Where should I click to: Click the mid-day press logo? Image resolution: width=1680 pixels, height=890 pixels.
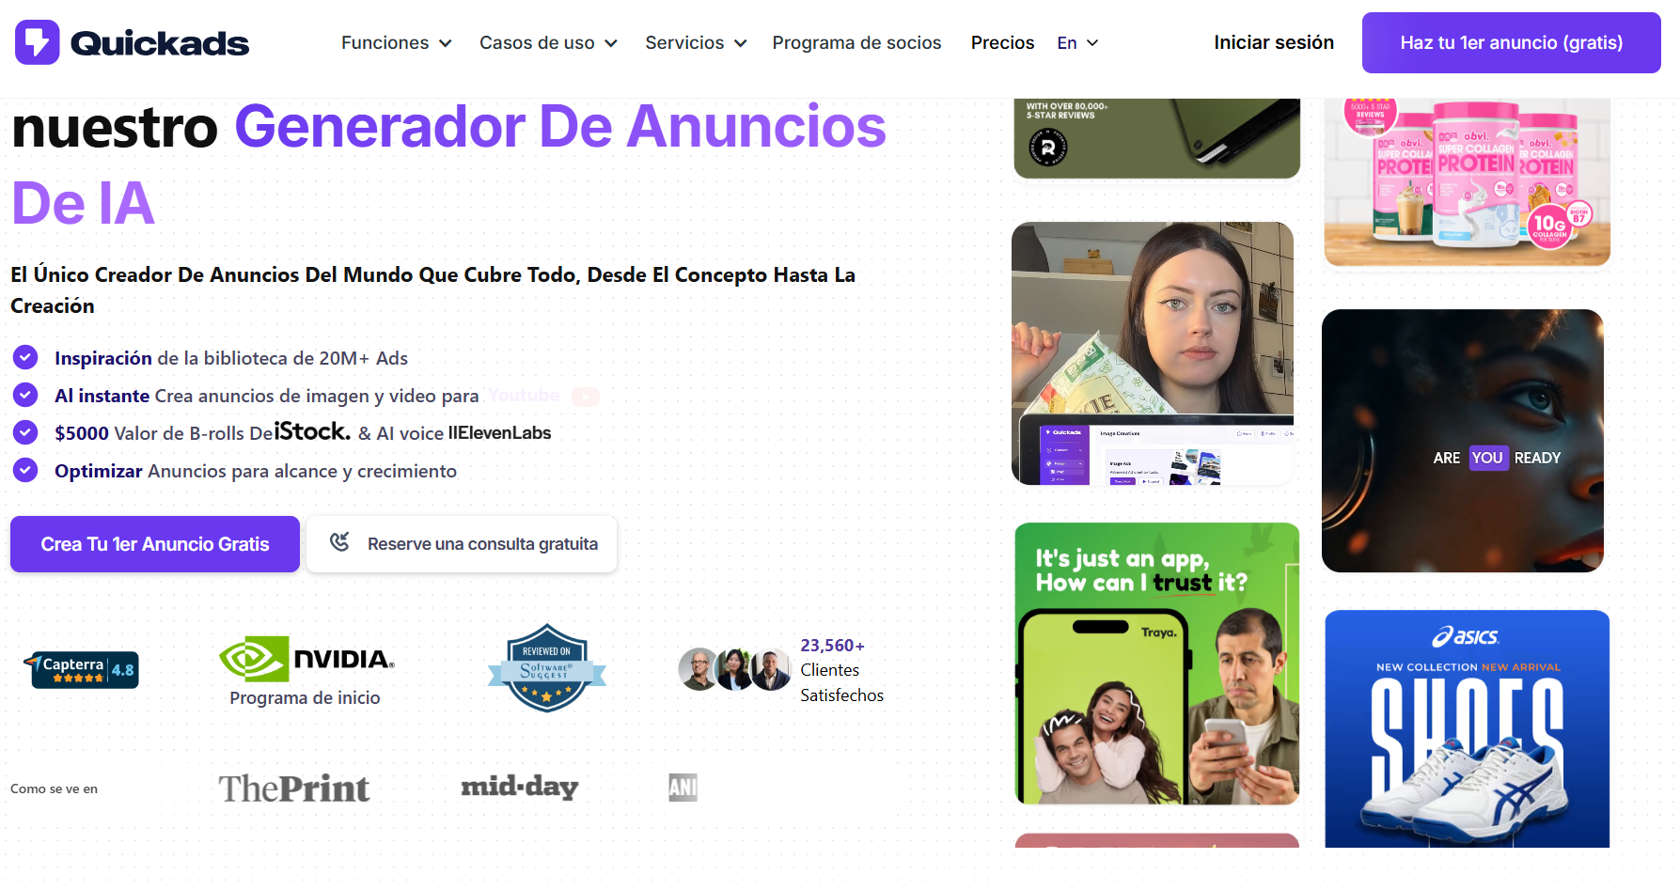[520, 788]
